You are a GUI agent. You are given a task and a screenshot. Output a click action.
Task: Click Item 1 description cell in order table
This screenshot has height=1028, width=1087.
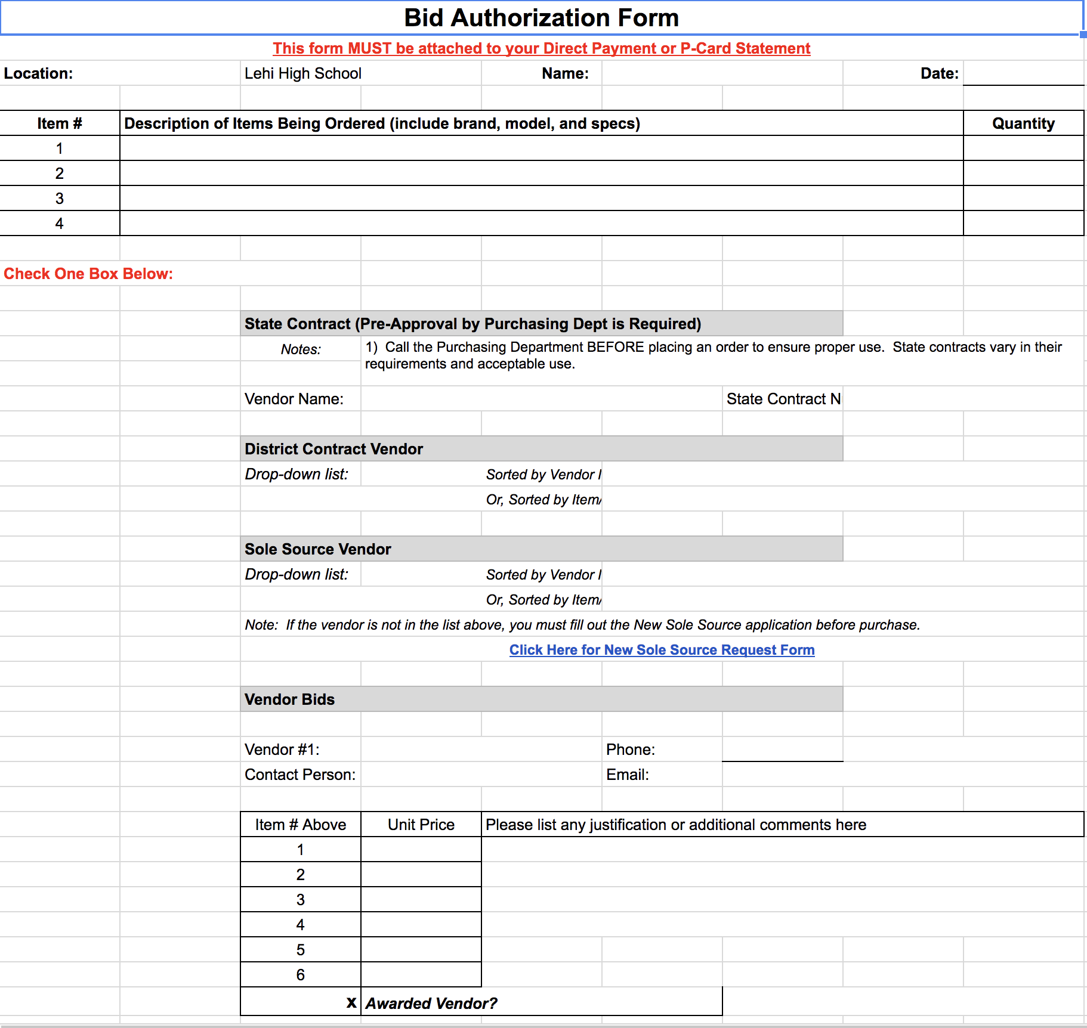coord(542,148)
